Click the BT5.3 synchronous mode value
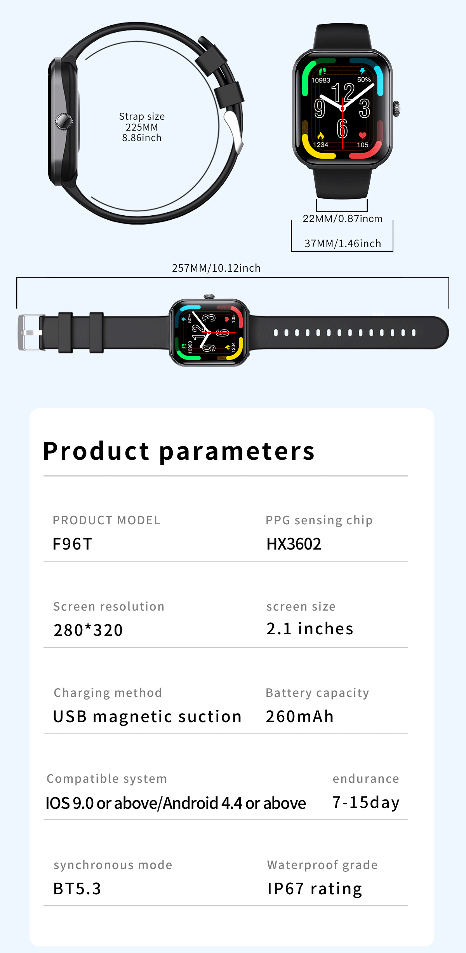Viewport: 466px width, 953px height. (x=77, y=889)
